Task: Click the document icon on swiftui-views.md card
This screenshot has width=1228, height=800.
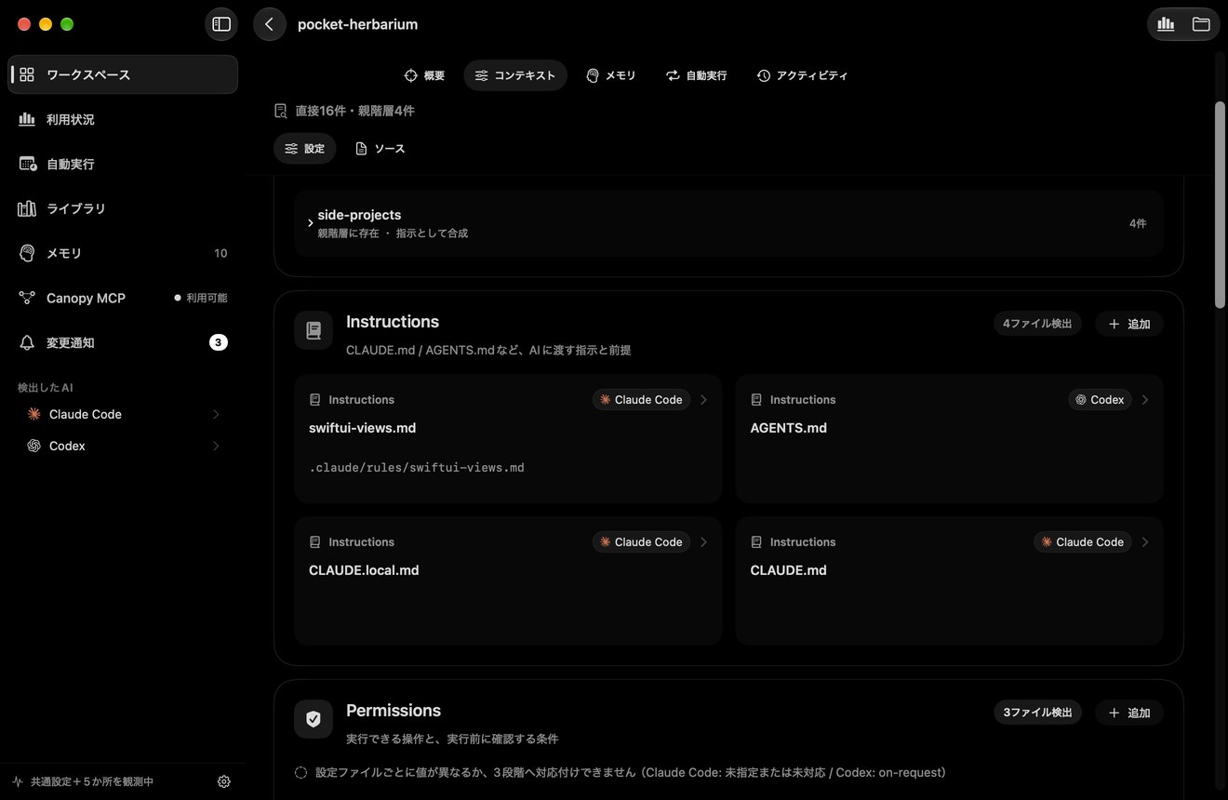Action: (x=314, y=399)
